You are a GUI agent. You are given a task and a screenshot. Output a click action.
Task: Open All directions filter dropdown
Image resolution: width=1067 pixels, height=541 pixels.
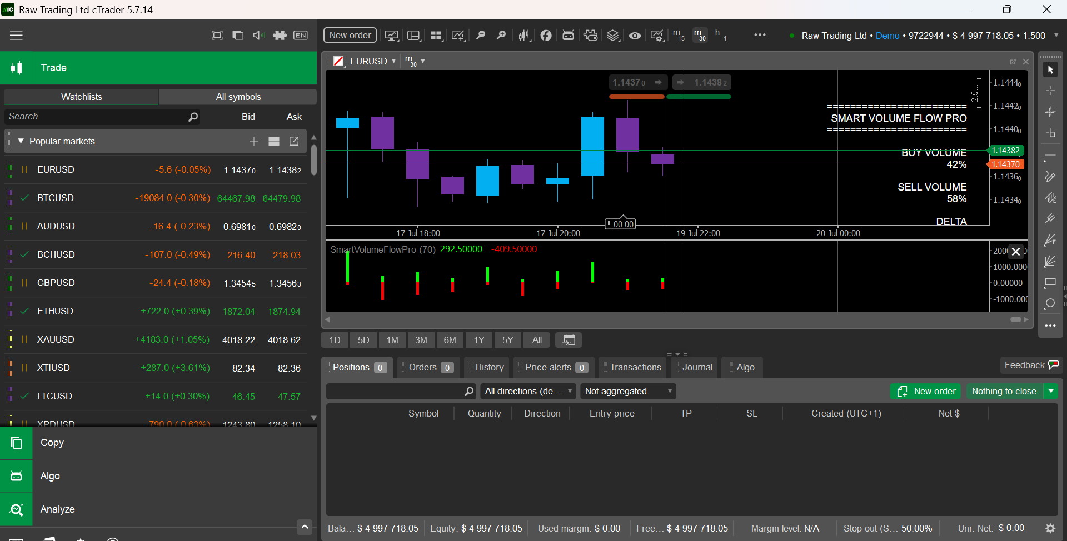tap(528, 391)
